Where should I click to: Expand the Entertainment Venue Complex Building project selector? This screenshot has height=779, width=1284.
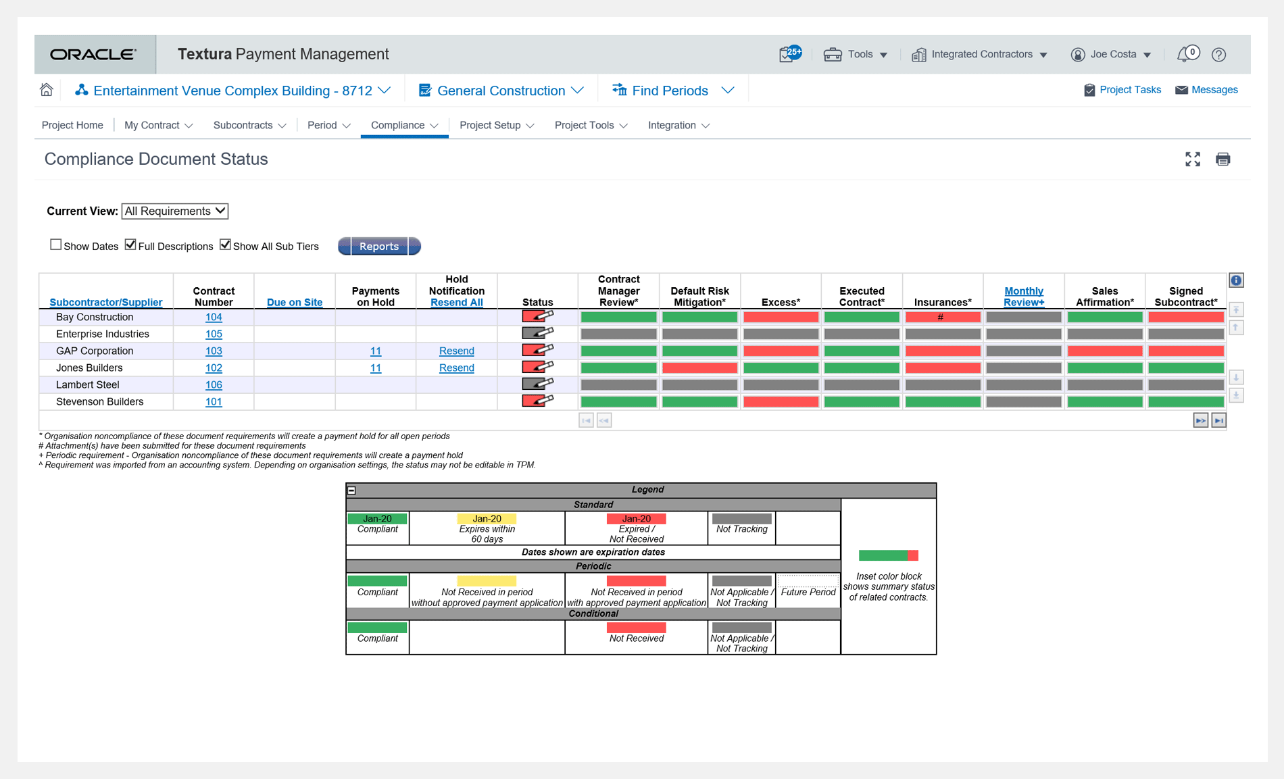tap(232, 91)
